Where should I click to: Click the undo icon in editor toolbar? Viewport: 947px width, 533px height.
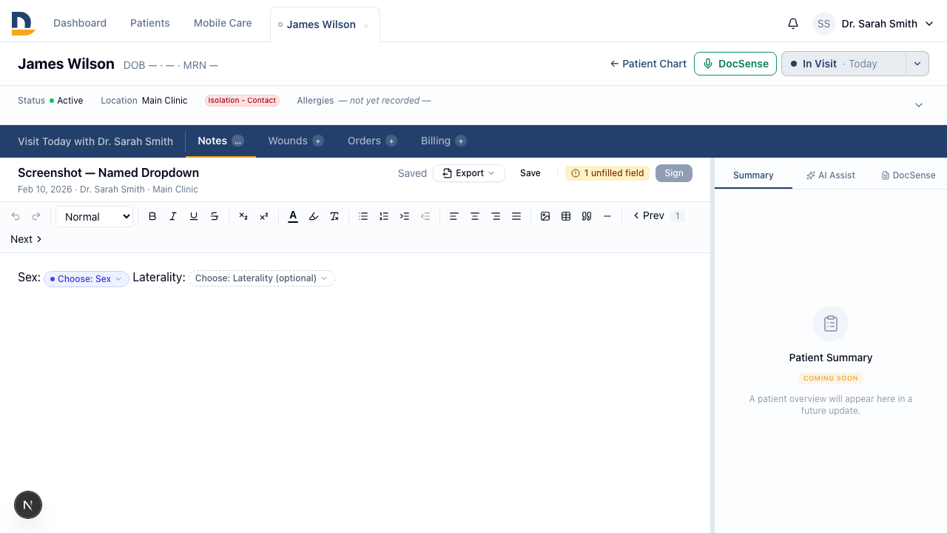point(16,216)
